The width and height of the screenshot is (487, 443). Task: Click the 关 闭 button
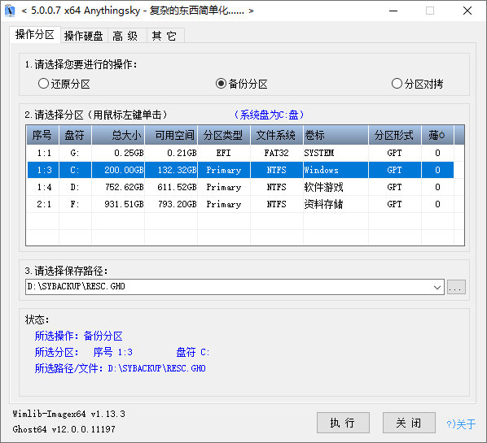[x=409, y=423]
